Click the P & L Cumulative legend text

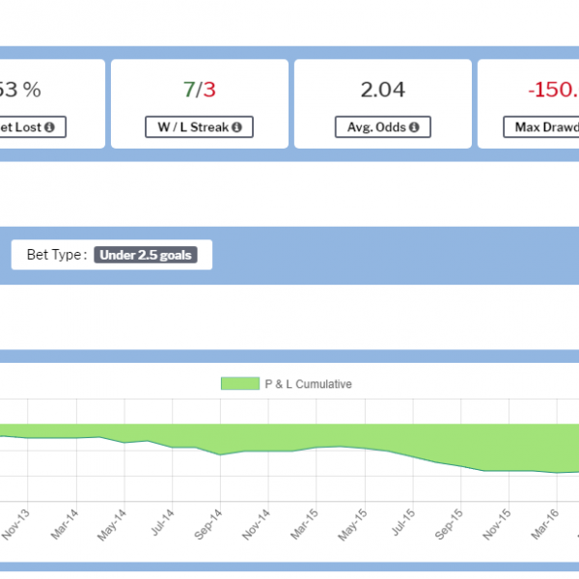[309, 384]
